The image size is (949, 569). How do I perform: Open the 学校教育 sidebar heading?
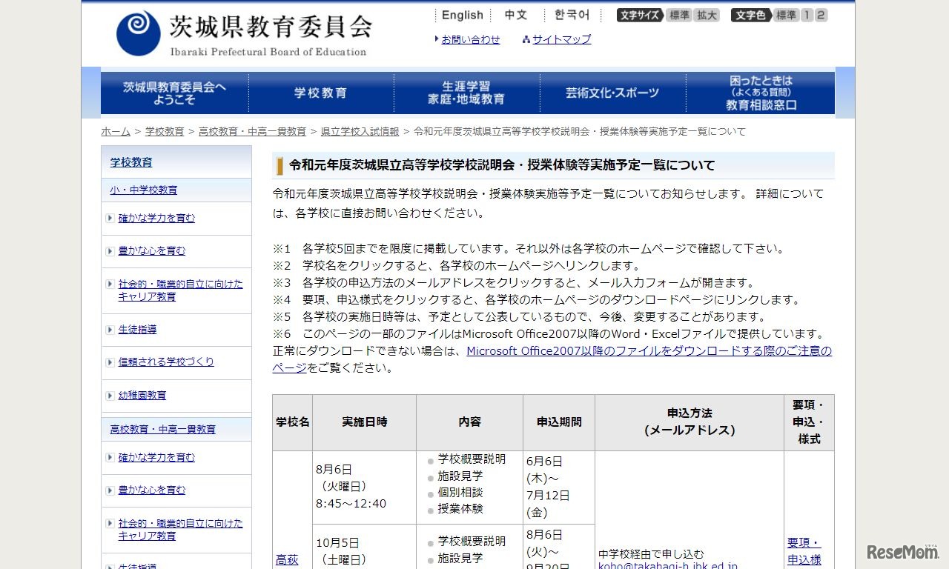click(x=131, y=162)
